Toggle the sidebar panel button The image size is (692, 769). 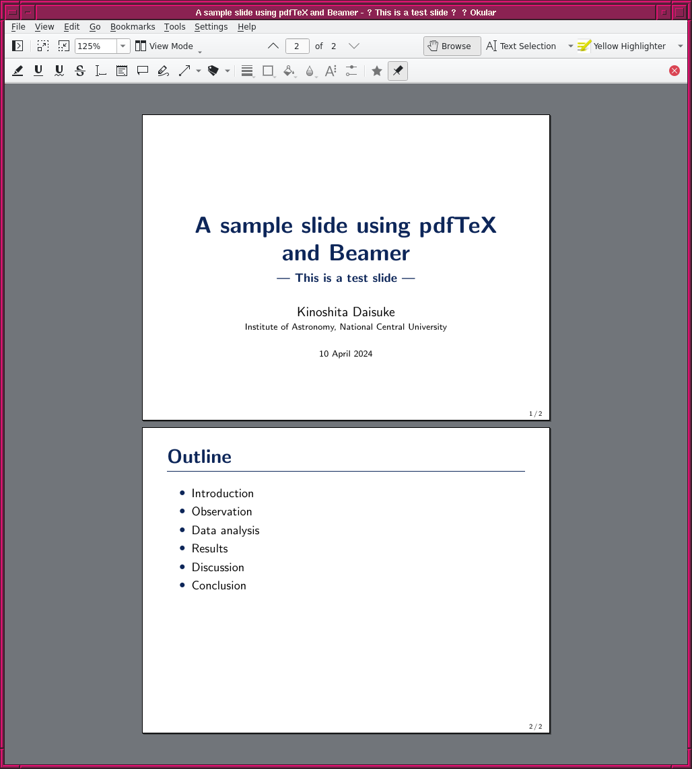(18, 46)
